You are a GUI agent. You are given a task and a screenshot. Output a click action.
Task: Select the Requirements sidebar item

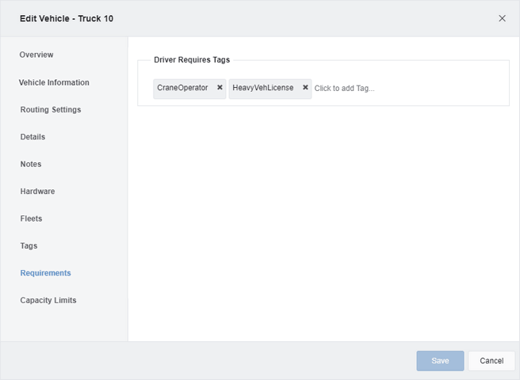coord(46,273)
